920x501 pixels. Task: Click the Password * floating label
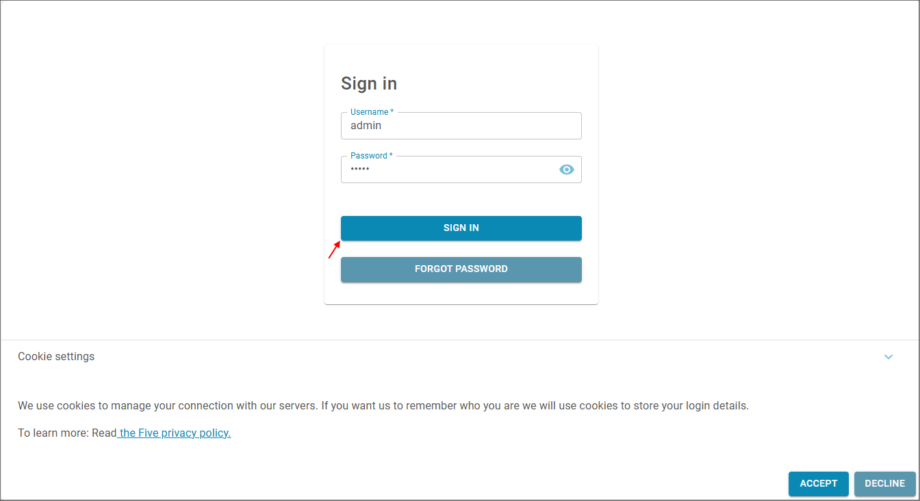click(x=372, y=156)
